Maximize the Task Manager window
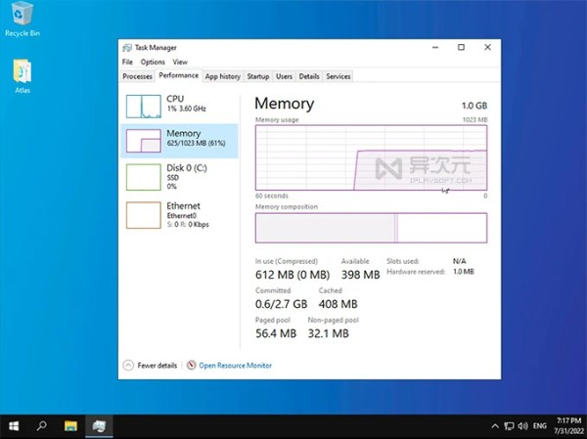The image size is (587, 439). (461, 47)
